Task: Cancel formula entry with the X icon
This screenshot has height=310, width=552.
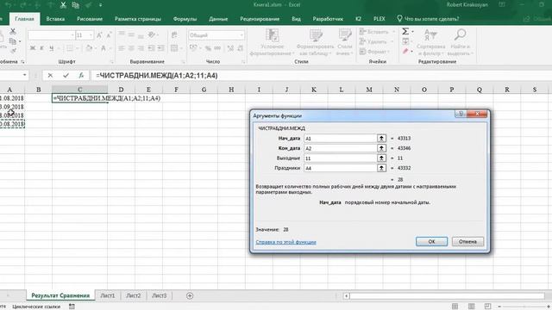Action: pos(50,76)
